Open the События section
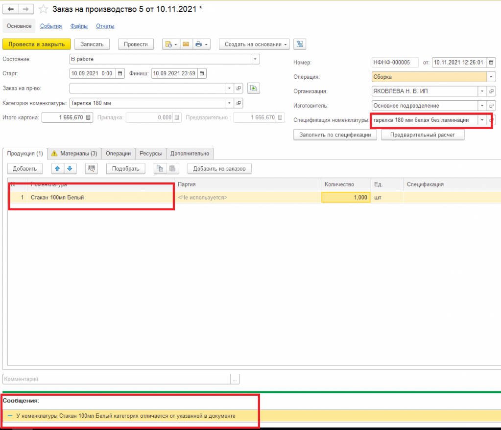This screenshot has width=501, height=430. click(x=51, y=26)
